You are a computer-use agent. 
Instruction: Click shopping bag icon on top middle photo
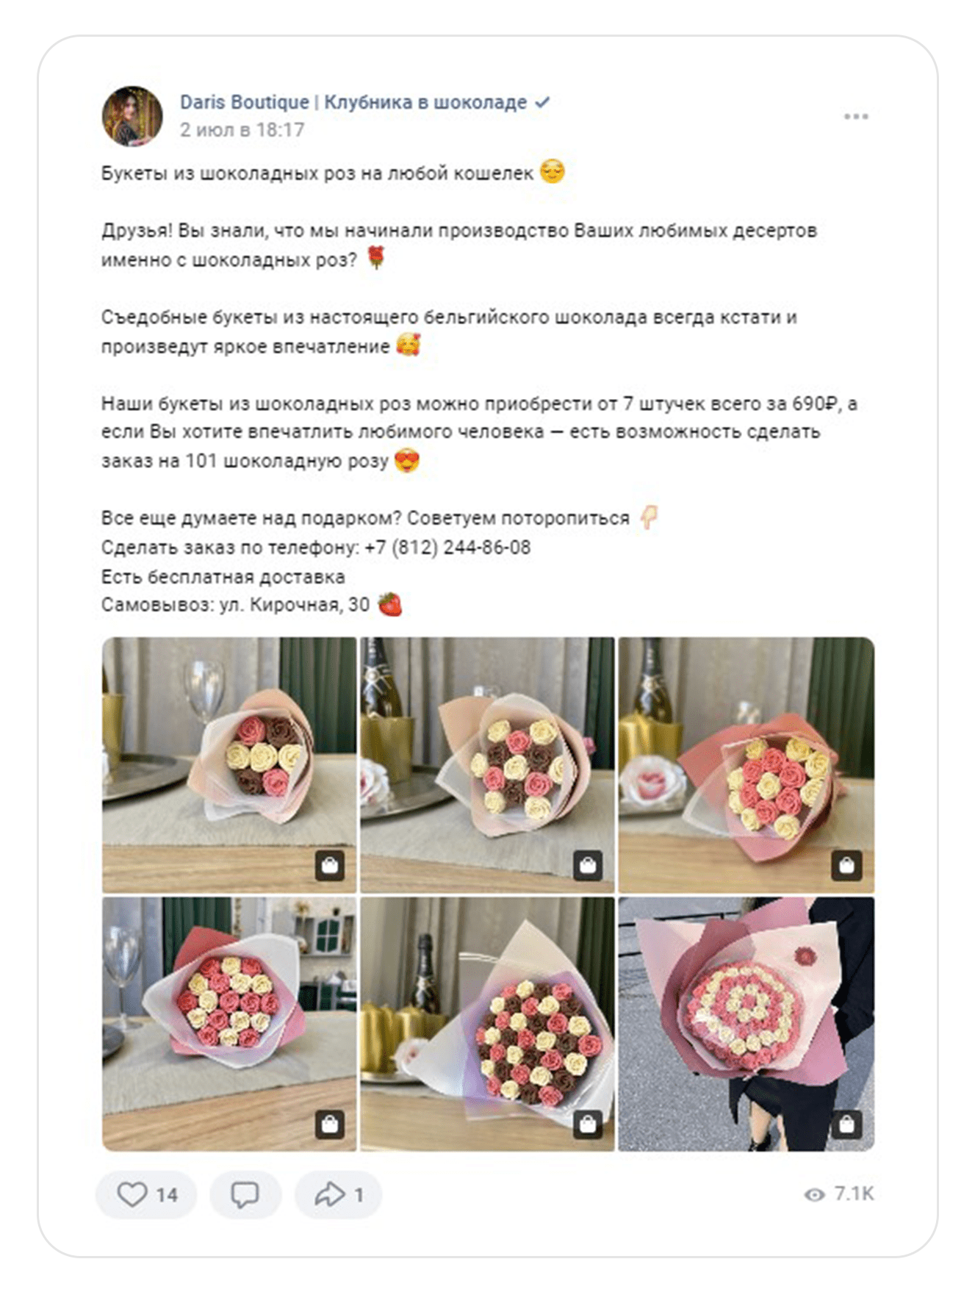[x=588, y=865]
